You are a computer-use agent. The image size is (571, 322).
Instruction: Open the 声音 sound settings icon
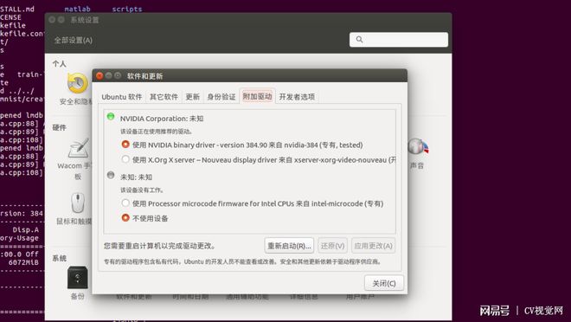click(417, 147)
